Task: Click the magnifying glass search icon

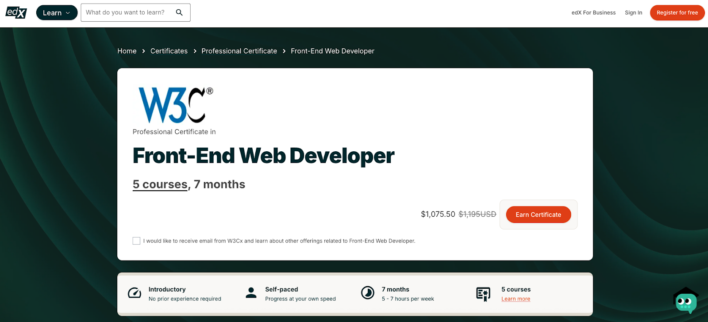Action: point(179,12)
